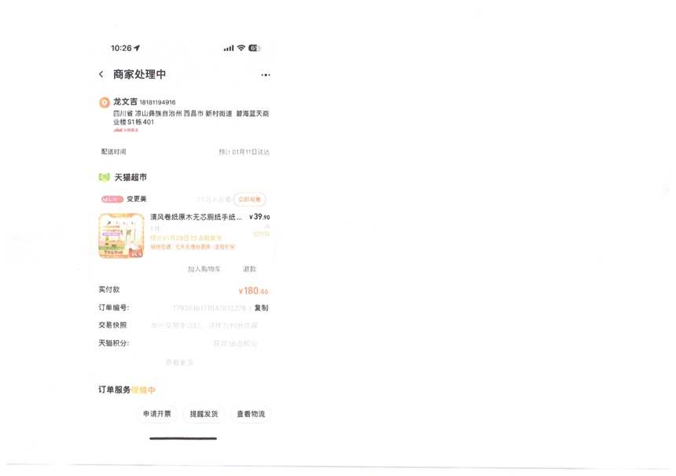
Task: Copy the order number with 复制
Action: coord(261,308)
